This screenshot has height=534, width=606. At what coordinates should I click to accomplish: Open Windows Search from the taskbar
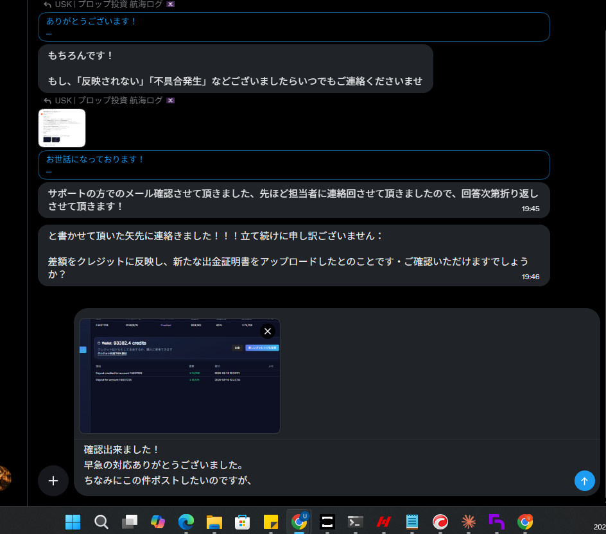(101, 522)
